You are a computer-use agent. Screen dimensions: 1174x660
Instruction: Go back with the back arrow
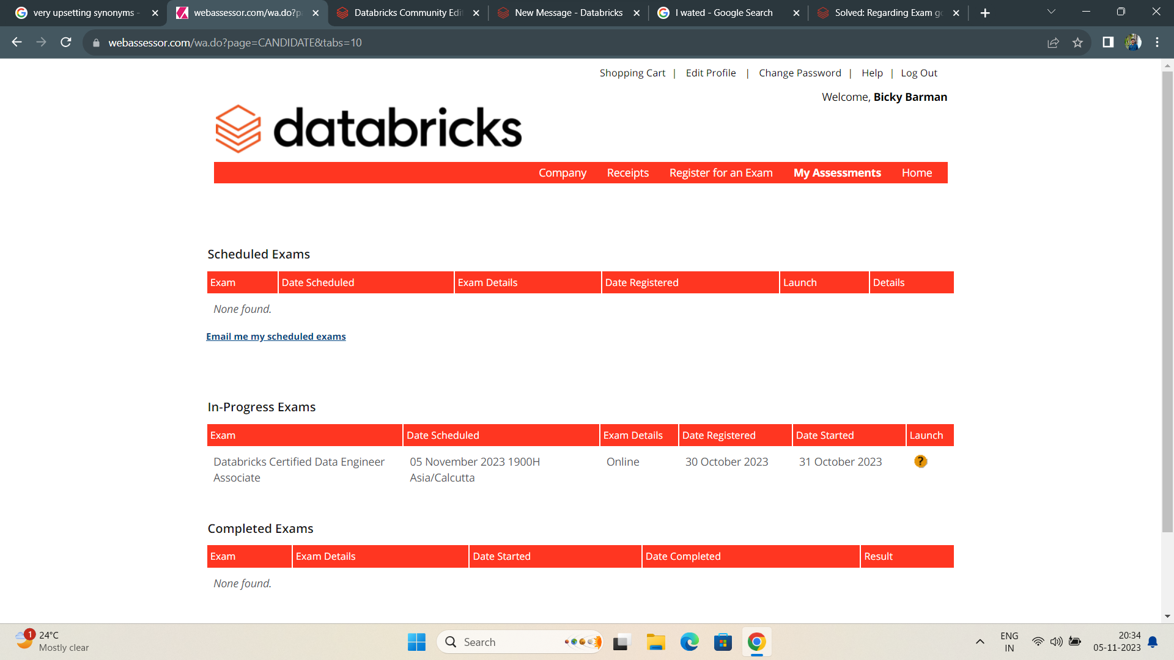pos(17,42)
